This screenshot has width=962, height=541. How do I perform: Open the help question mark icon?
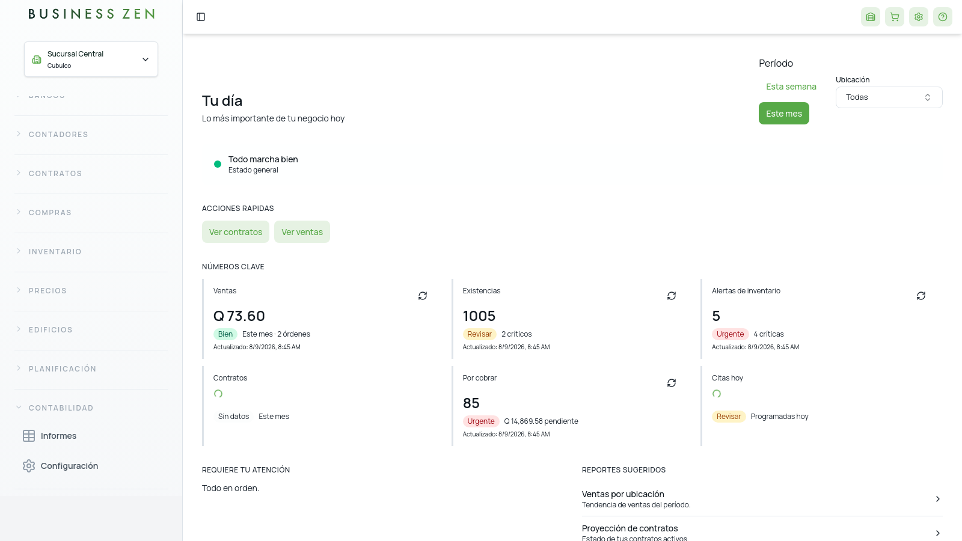click(943, 17)
